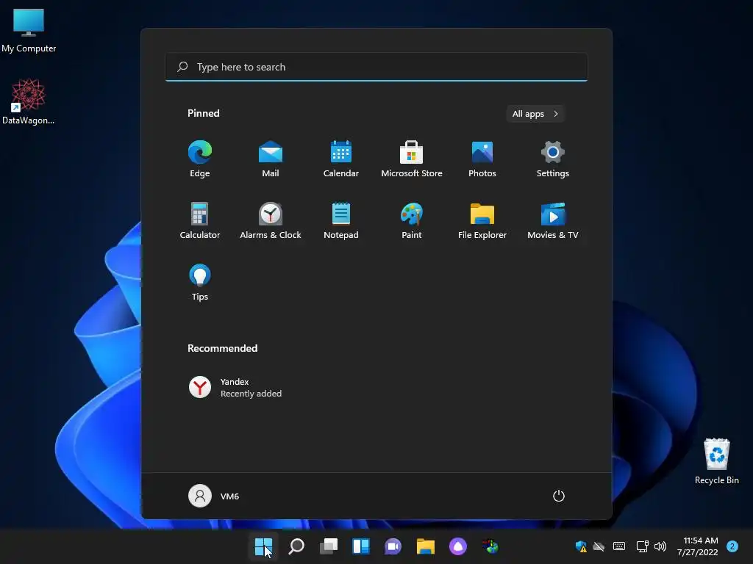The image size is (753, 564).
Task: Open the recently added Yandex app
Action: 235,388
